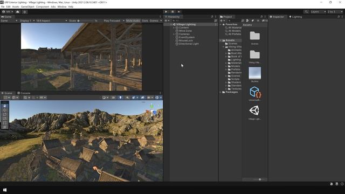Open the Edit menu
This screenshot has width=345, height=194.
coord(8,7)
